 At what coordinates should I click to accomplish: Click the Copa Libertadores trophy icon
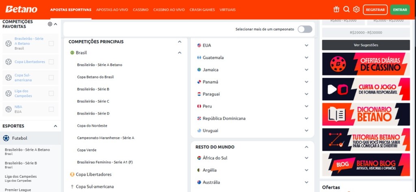coord(72,175)
